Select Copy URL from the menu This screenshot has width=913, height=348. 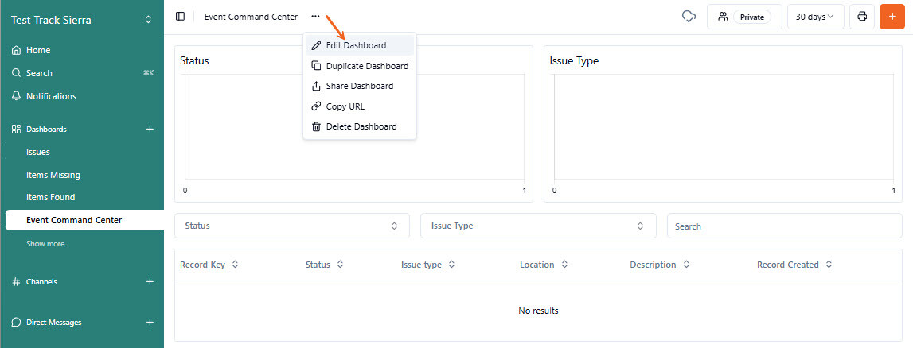(x=360, y=106)
